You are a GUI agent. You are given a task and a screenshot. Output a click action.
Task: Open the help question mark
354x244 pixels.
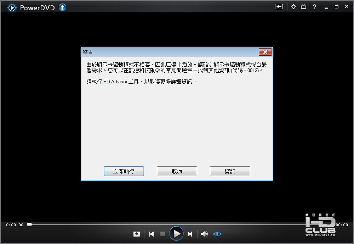(x=314, y=7)
